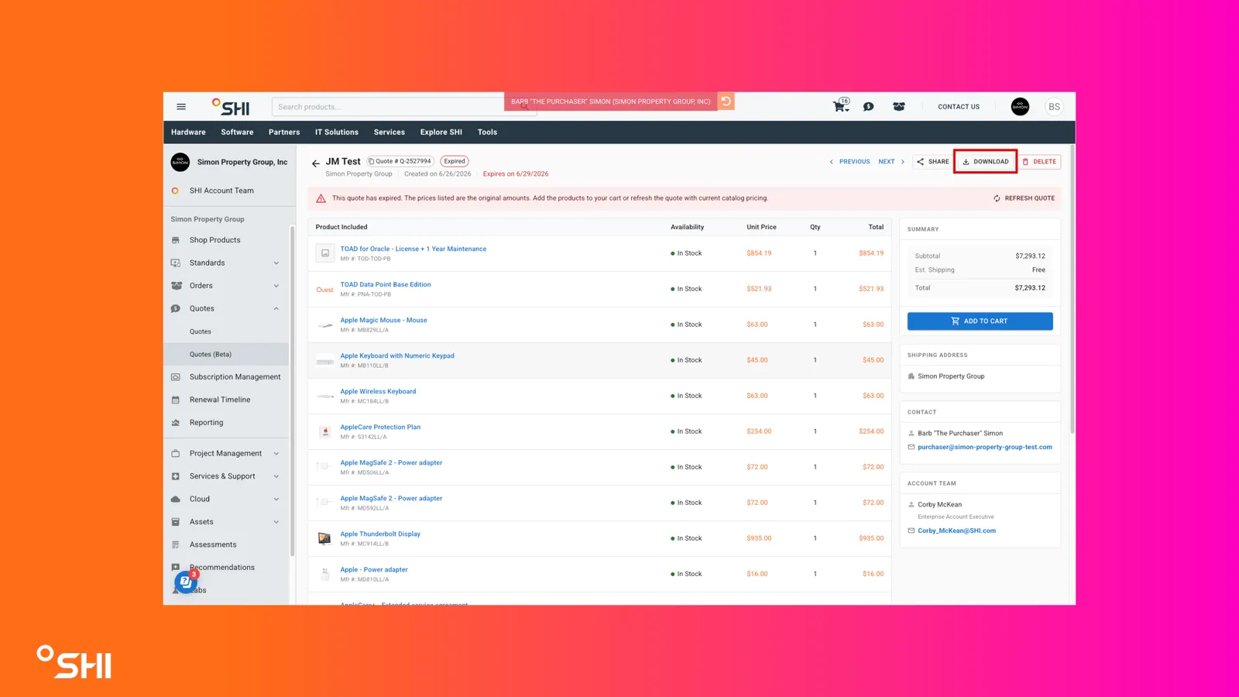Viewport: 1239px width, 697px height.
Task: Open the Software menu
Action: [x=237, y=132]
